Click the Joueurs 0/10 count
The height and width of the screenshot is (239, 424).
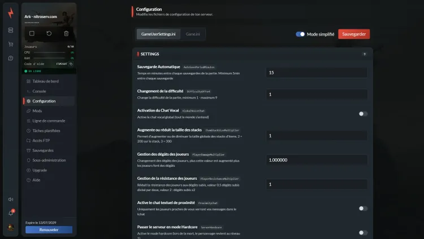tap(70, 47)
